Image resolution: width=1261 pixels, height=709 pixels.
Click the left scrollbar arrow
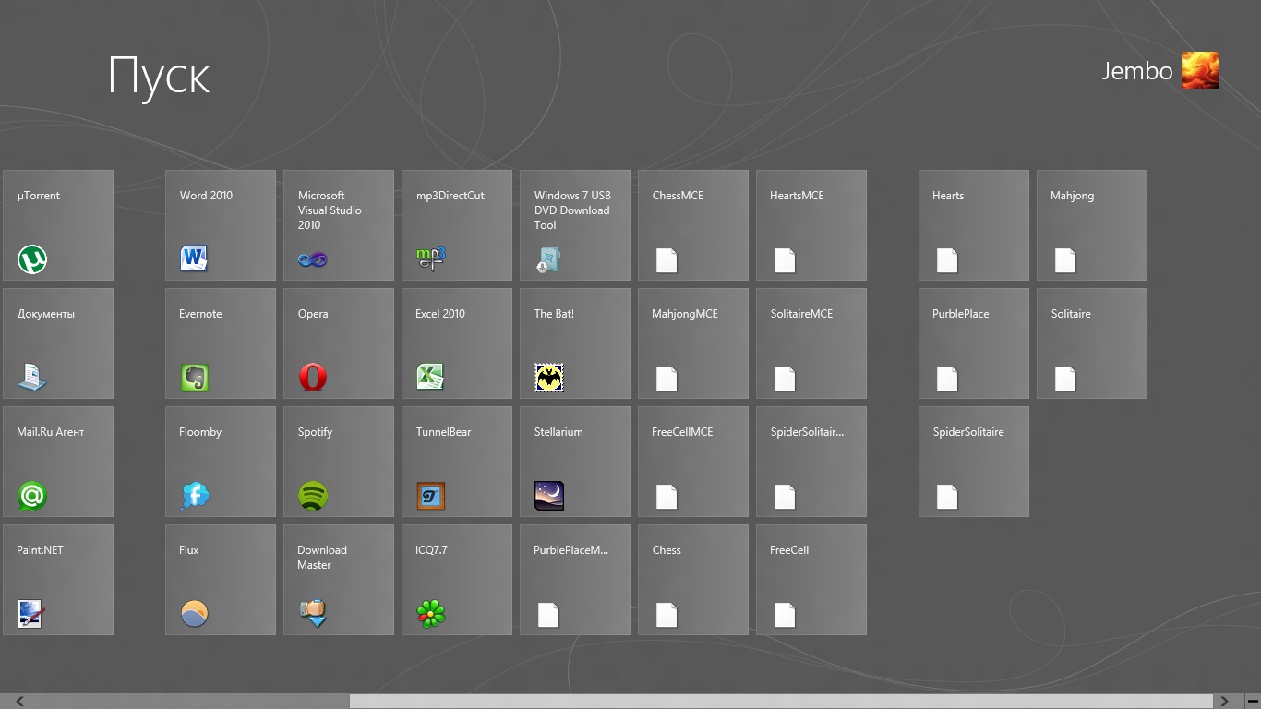(x=20, y=702)
